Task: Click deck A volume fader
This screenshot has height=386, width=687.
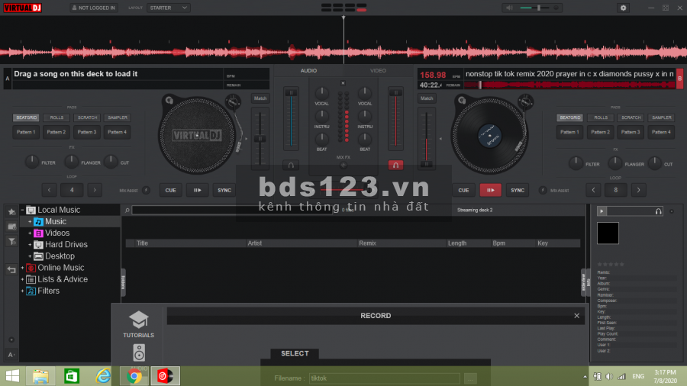Action: [291, 119]
